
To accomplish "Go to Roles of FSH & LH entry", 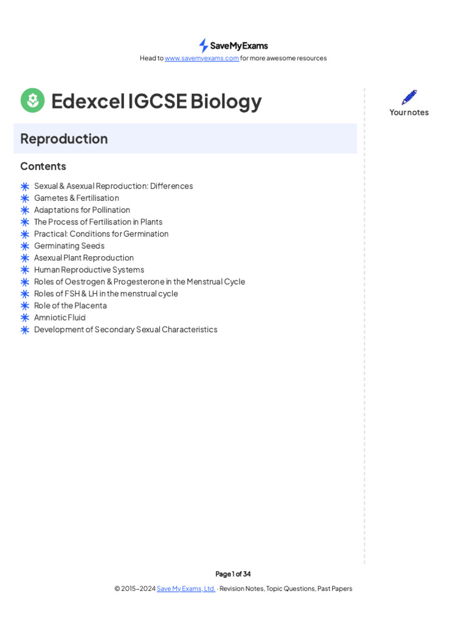I will (x=106, y=294).
